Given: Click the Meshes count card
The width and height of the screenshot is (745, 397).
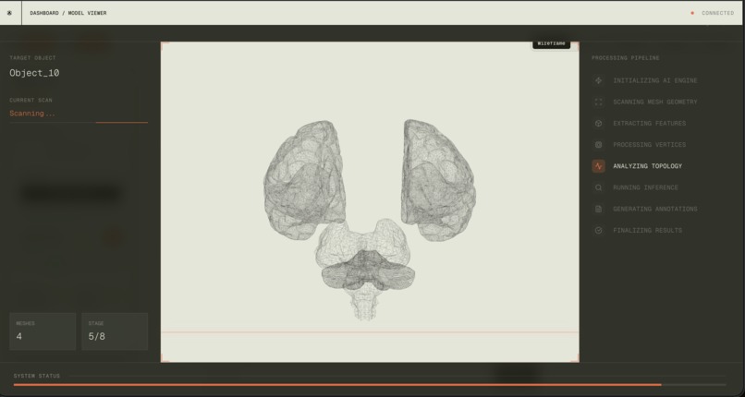Looking at the screenshot, I should pos(43,331).
